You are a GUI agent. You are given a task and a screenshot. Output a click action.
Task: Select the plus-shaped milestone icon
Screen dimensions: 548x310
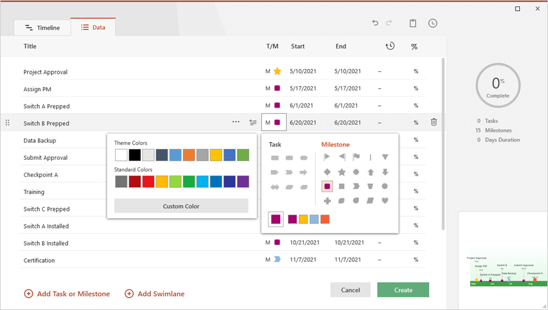point(327,201)
